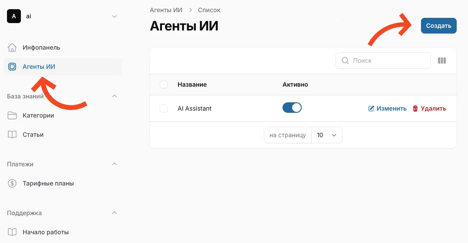The width and height of the screenshot is (468, 243).
Task: Click the folder icon next to Категории
Action: 12,115
